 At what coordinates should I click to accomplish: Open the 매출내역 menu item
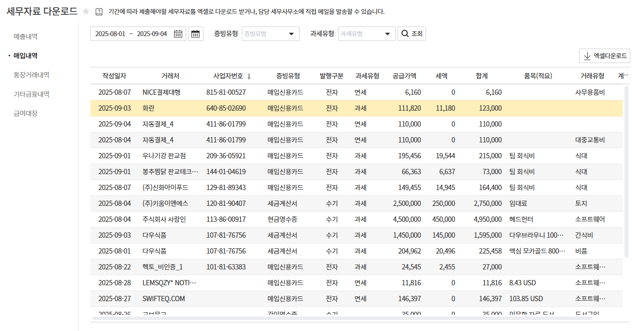pos(25,37)
